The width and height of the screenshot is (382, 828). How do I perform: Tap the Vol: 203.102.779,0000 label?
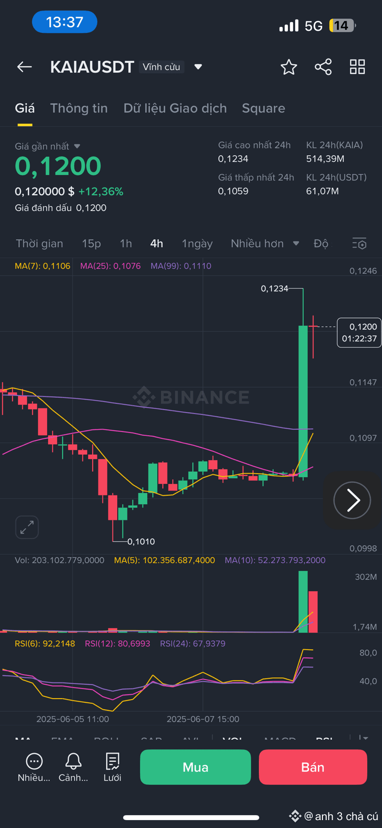click(60, 560)
